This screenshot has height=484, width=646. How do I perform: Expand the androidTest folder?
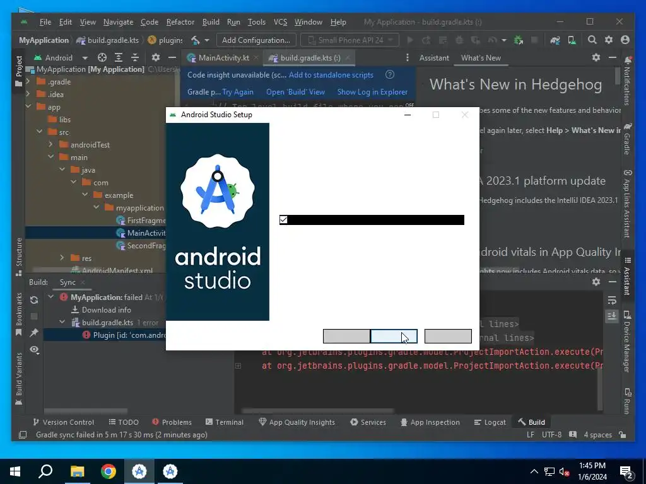50,144
